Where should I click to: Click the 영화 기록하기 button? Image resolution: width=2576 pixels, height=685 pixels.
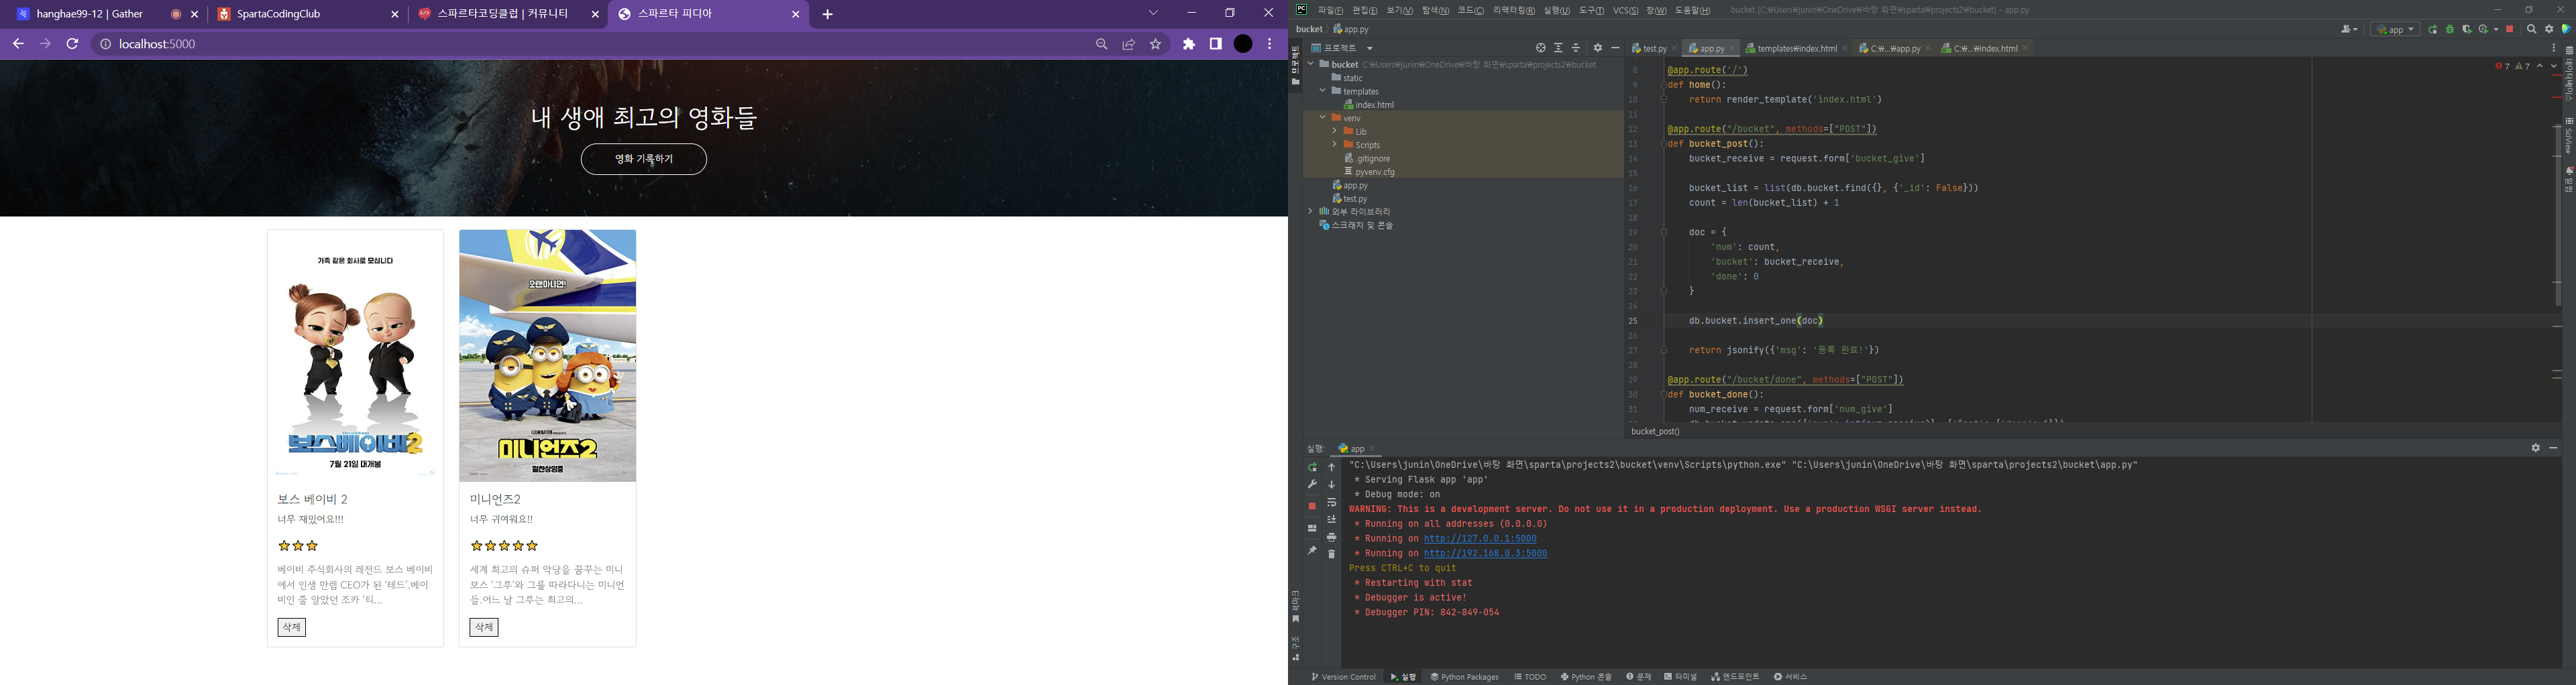644,159
